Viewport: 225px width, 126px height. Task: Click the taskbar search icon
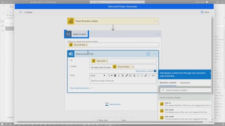tap(6, 124)
